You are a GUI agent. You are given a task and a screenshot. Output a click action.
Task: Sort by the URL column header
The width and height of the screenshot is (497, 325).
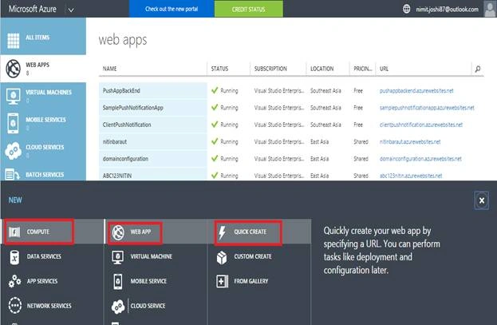(x=384, y=69)
